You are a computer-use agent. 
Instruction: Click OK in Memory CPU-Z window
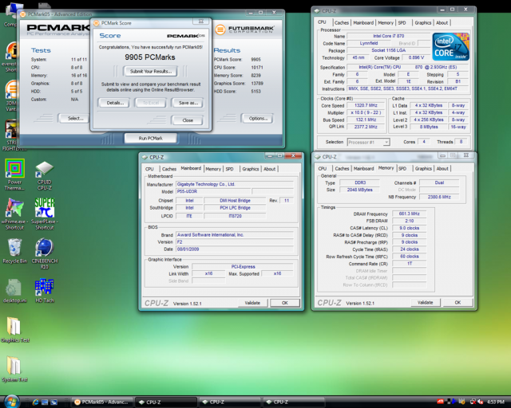point(458,303)
